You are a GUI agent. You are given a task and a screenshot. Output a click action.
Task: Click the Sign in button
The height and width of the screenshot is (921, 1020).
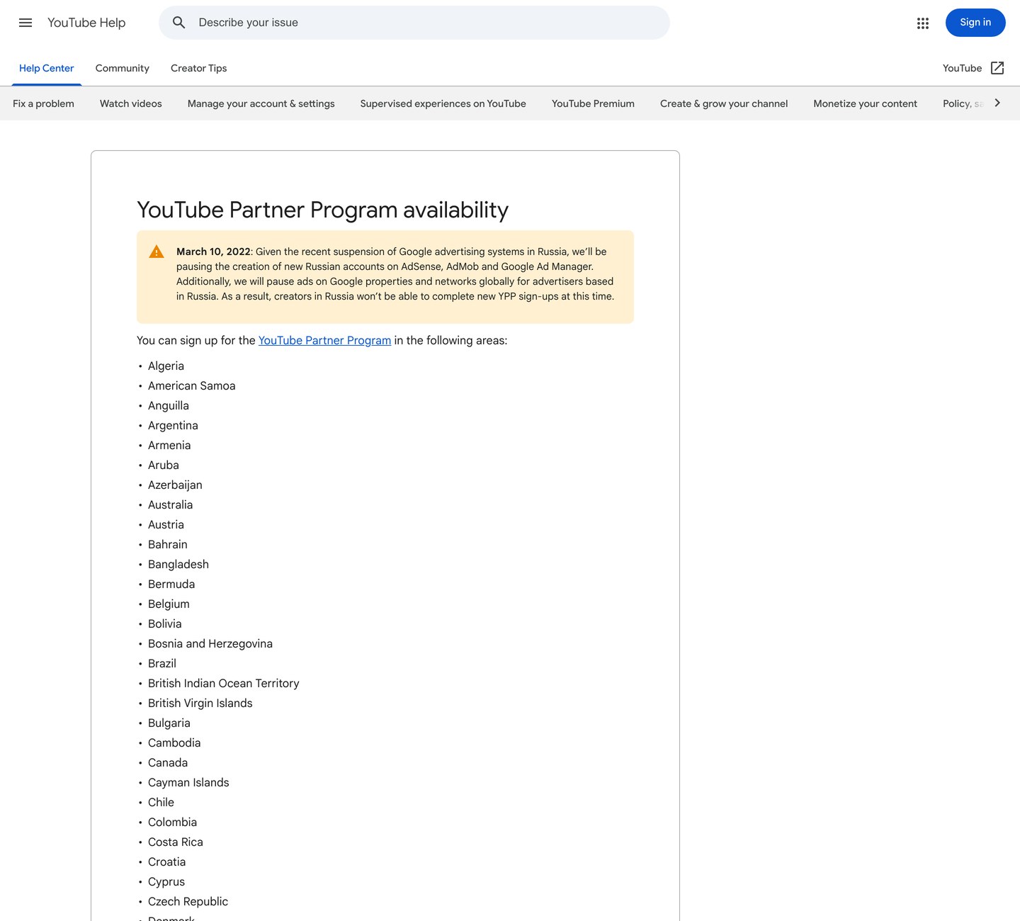click(x=975, y=23)
